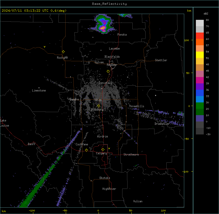Screen dimensions: 219x214
Task: Select the Olds label
Action: tap(99, 100)
